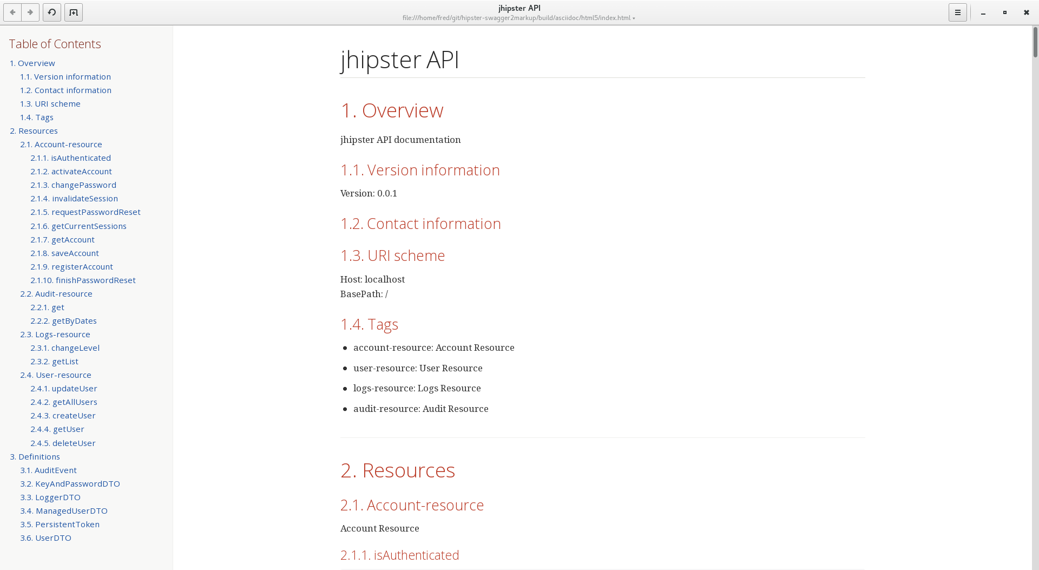Image resolution: width=1039 pixels, height=570 pixels.
Task: Maximize the browser window
Action: (x=1005, y=12)
